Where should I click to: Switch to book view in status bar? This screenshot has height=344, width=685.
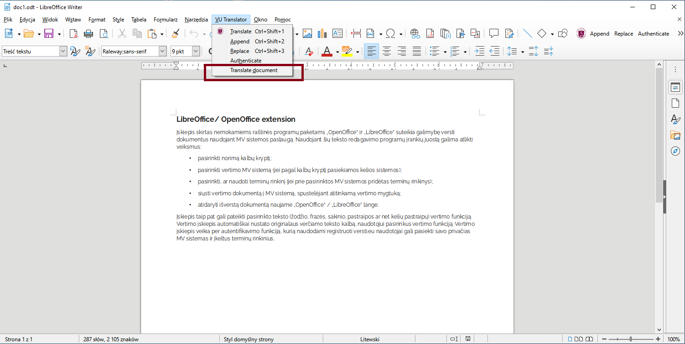point(590,339)
